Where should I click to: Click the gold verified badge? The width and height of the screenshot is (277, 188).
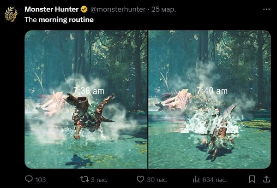85,9
